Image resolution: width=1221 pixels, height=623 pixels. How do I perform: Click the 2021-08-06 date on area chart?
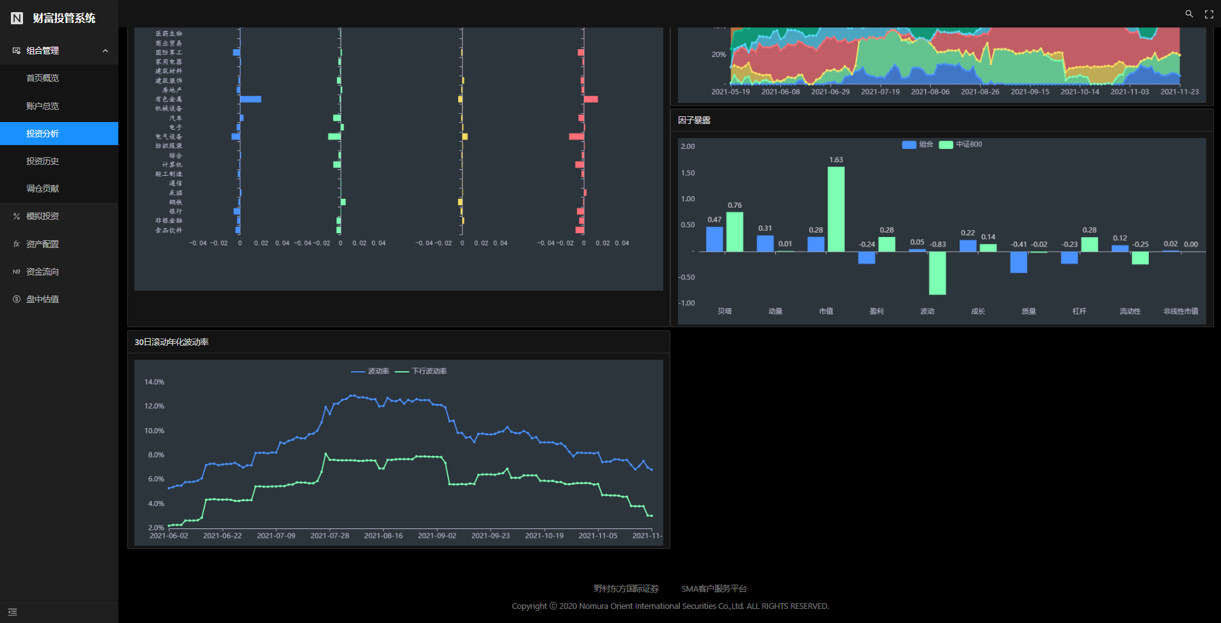point(930,92)
